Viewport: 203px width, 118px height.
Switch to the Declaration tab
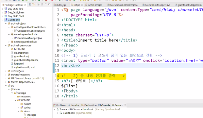click(89, 105)
